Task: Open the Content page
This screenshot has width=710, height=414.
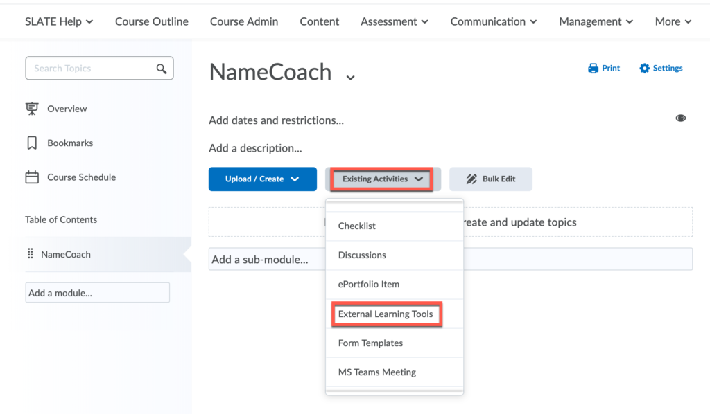Action: click(319, 21)
